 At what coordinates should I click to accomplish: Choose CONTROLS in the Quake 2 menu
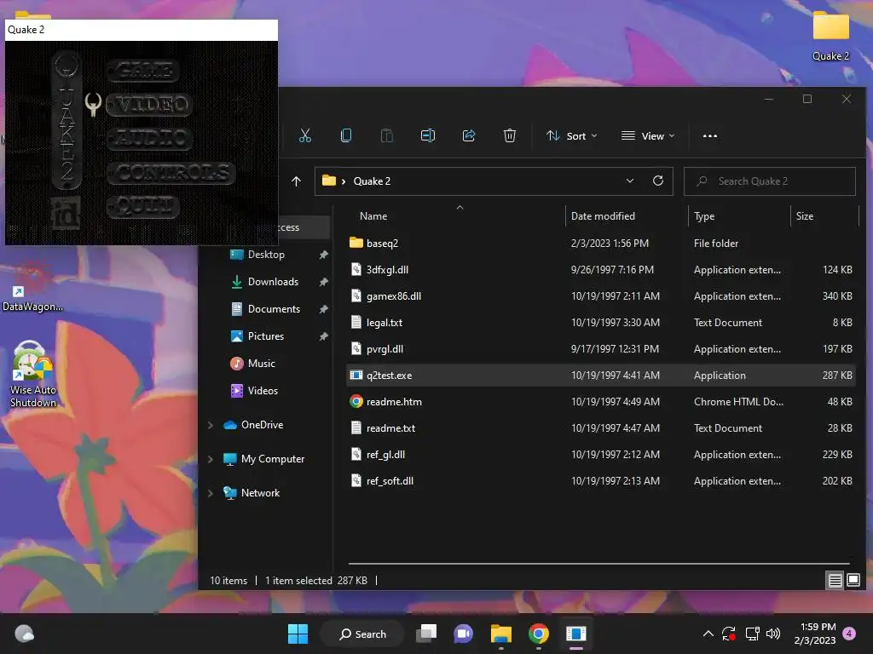tap(171, 173)
